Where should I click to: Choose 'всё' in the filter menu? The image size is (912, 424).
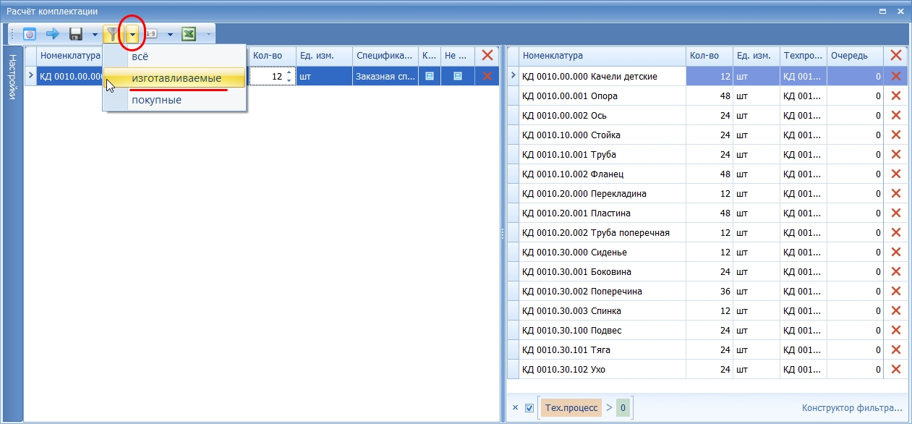click(x=174, y=57)
